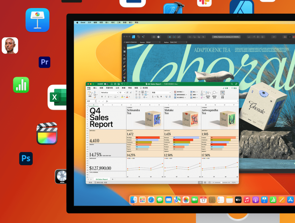Select the Q4 Sales Report sheet tab
This screenshot has width=295, height=223.
102,179
